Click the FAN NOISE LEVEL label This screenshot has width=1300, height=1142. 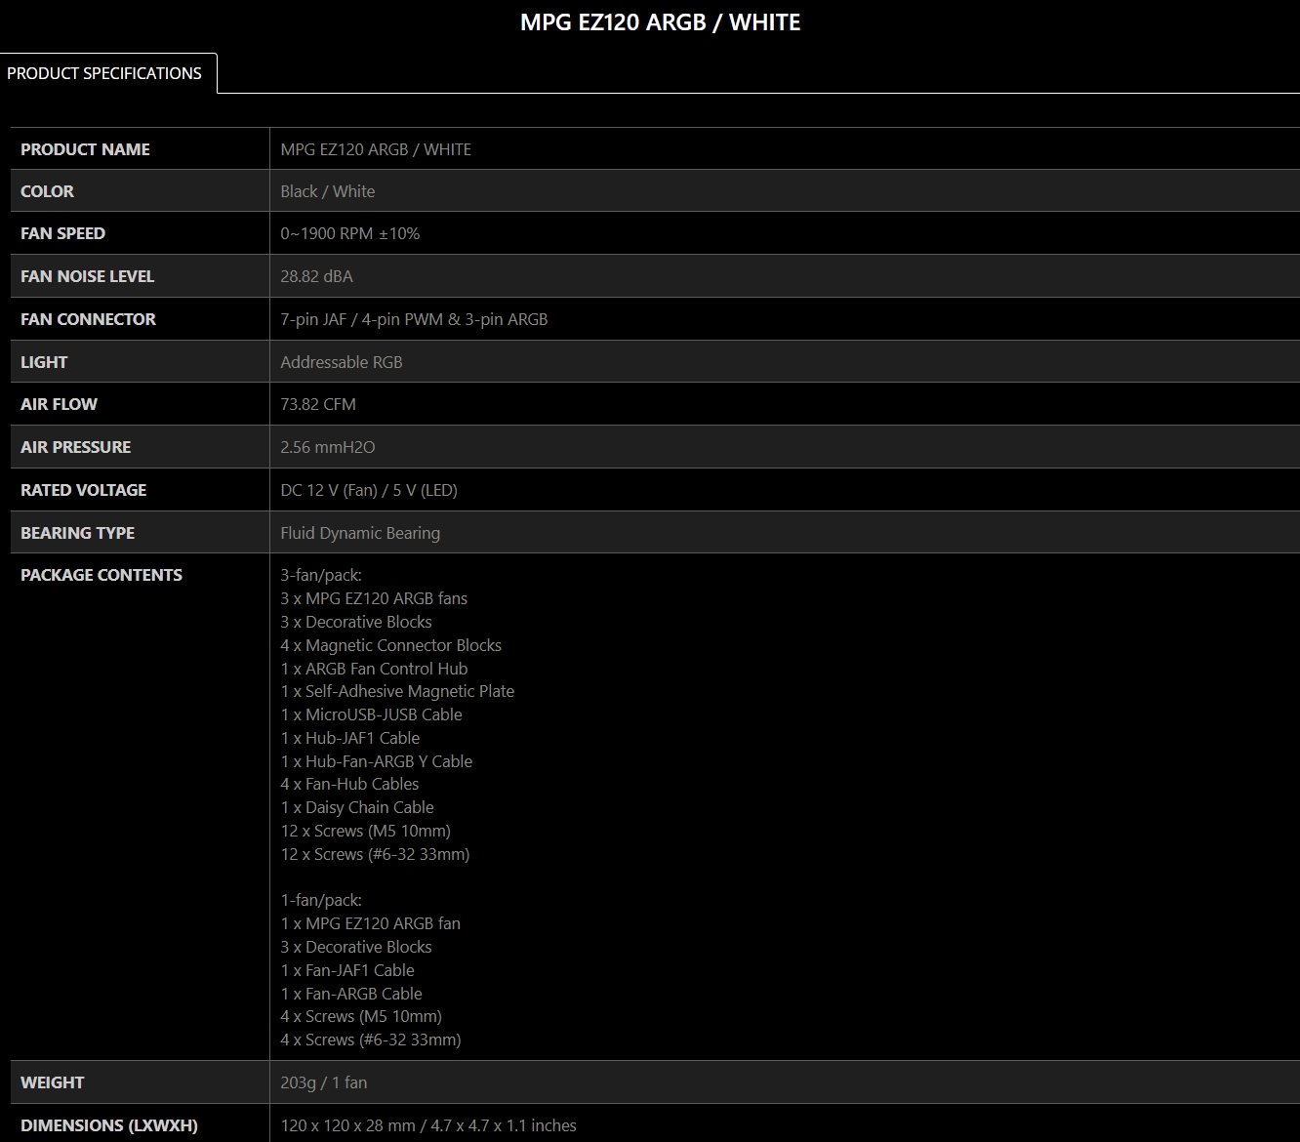(x=87, y=276)
